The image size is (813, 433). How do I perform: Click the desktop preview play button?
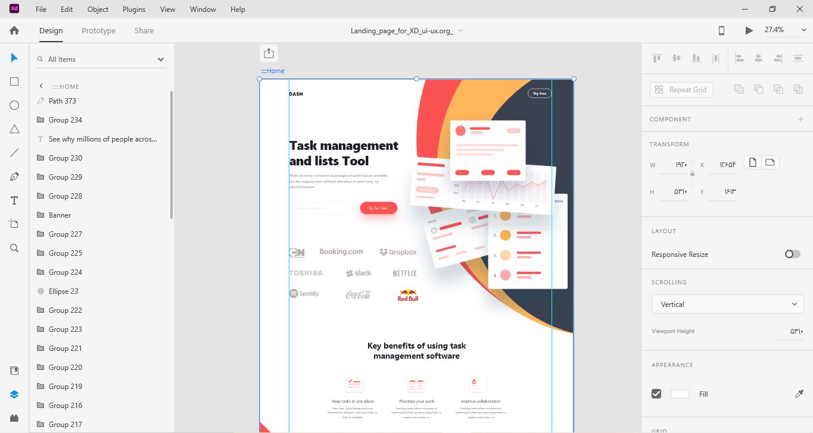tap(749, 30)
